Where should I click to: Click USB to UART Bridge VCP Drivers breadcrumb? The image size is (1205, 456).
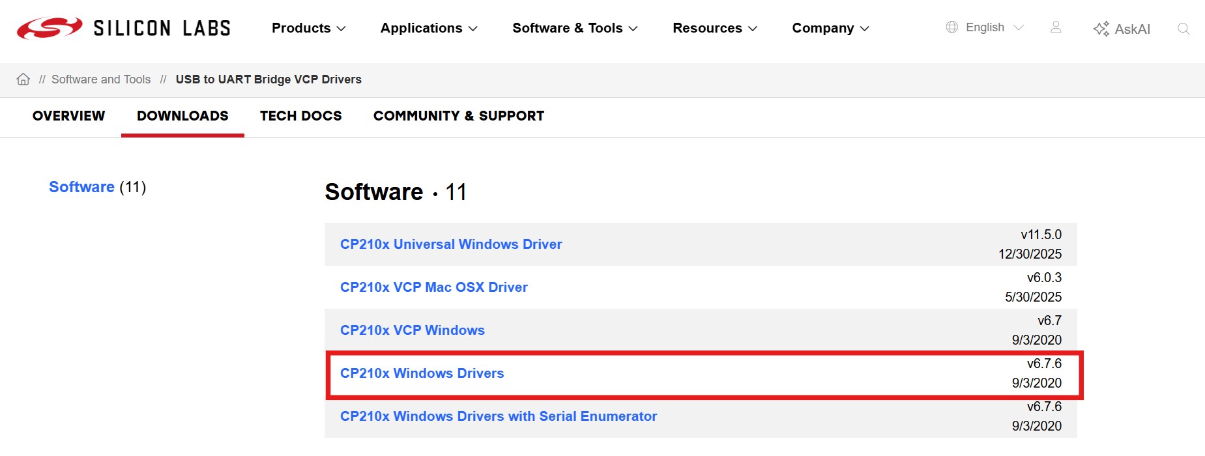click(269, 79)
